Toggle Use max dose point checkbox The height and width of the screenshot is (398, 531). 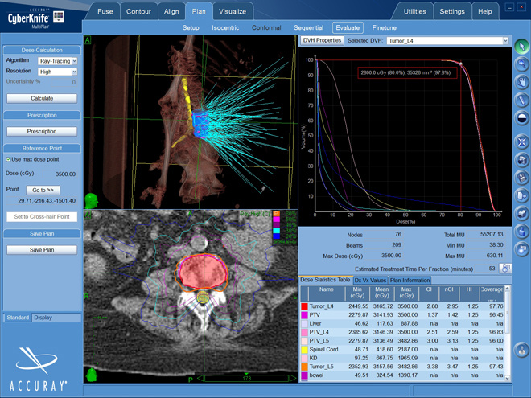coord(9,159)
